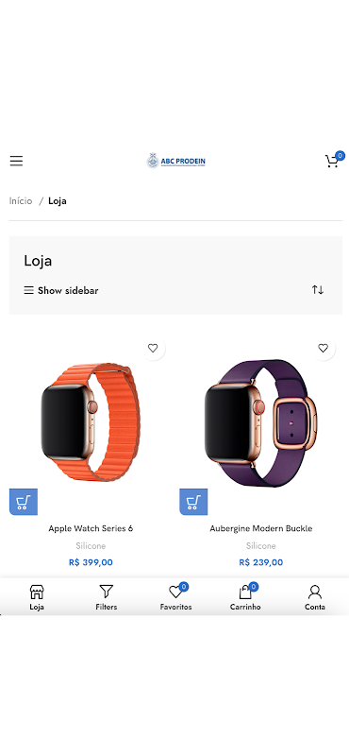The image size is (349, 756).
Task: Favorite the Apple Watch Series 6
Action: pos(153,348)
